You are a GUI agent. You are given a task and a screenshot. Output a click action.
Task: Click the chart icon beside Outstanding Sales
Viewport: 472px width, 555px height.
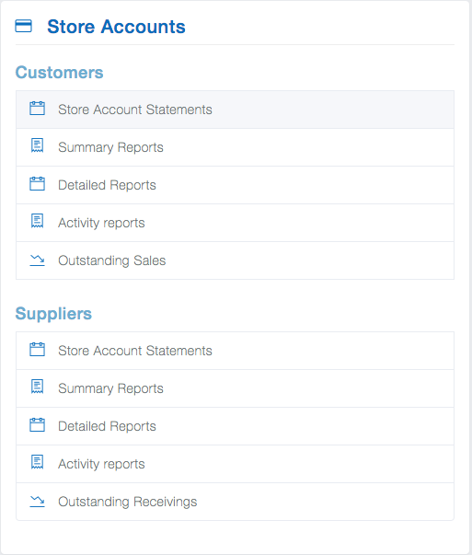(x=37, y=260)
